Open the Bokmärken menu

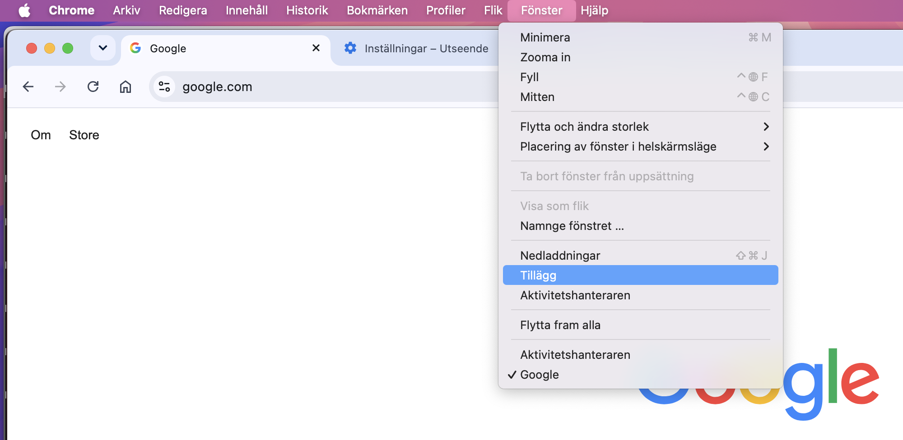point(377,10)
